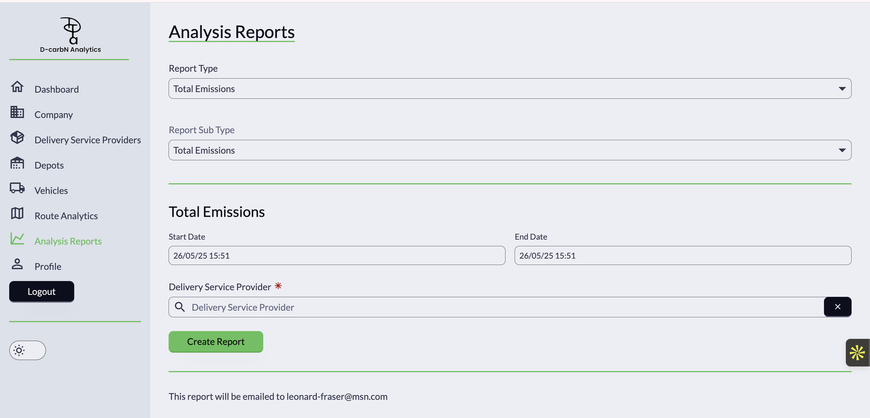This screenshot has width=870, height=418.
Task: Click the Logout button
Action: [42, 292]
